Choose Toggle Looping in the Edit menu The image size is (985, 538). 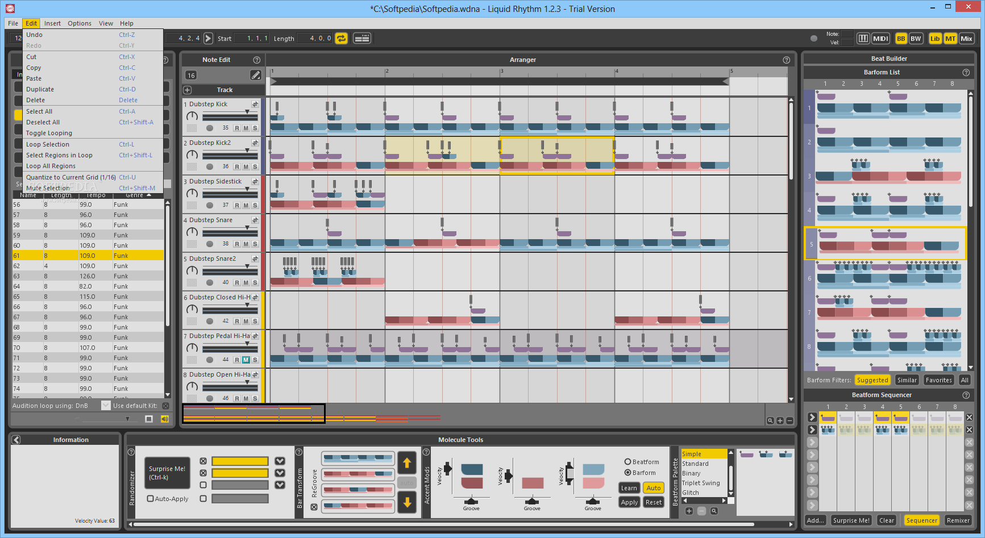pyautogui.click(x=93, y=133)
